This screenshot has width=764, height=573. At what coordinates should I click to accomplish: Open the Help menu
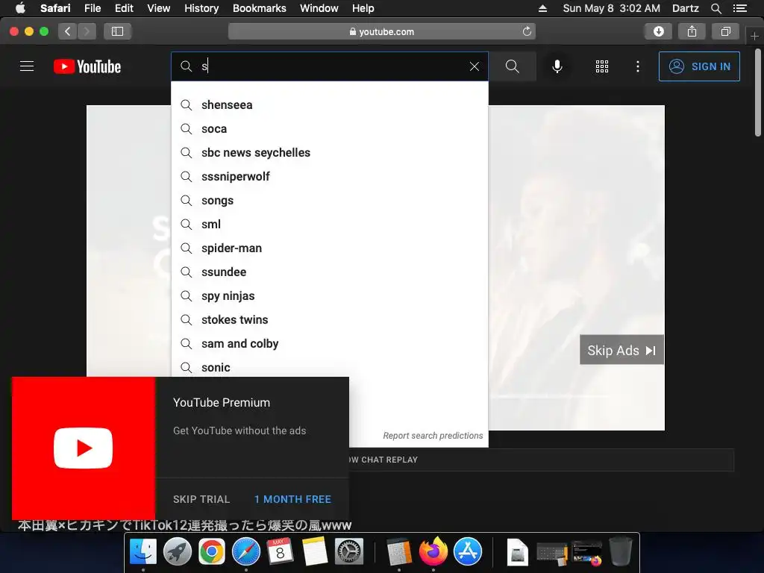point(363,8)
